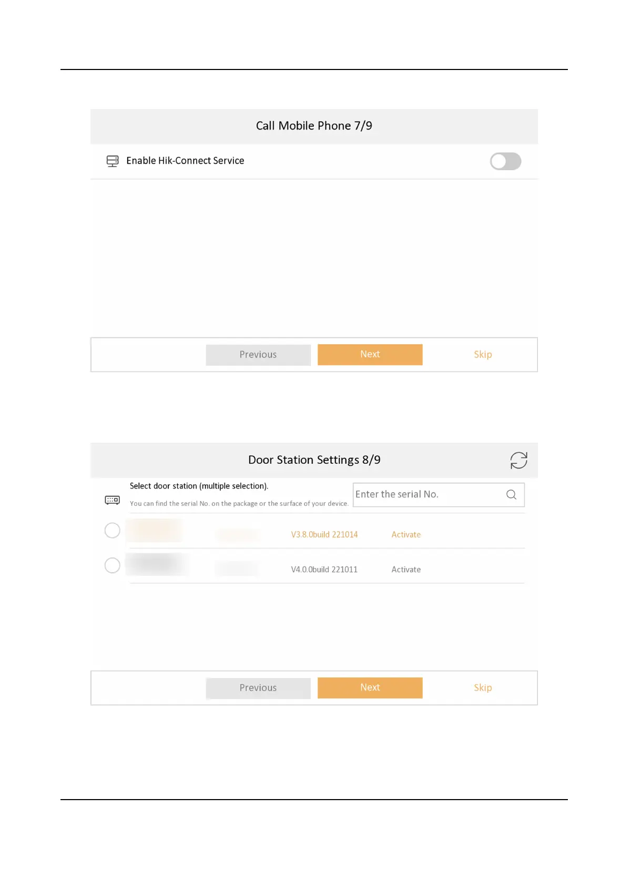The width and height of the screenshot is (621, 887).
Task: Click Next on Call Mobile Phone page
Action: (370, 354)
